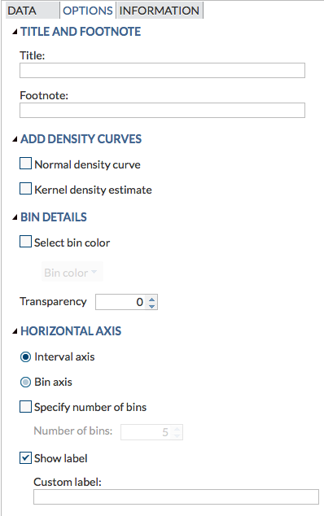Collapse the Add Density Curves section
This screenshot has width=324, height=516.
point(15,139)
